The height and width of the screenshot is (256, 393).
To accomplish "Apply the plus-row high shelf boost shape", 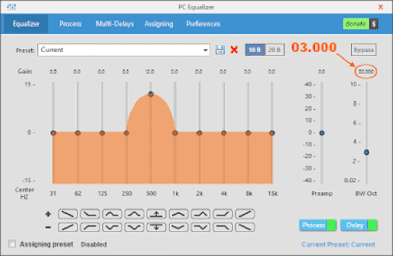I will [x=223, y=214].
